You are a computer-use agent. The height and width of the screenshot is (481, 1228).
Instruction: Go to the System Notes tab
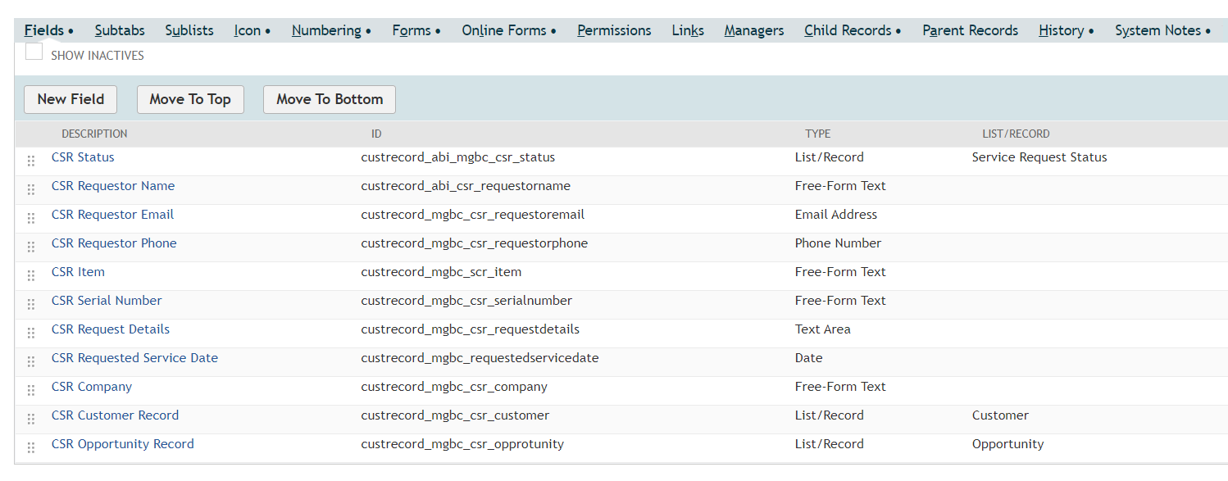pyautogui.click(x=1162, y=30)
